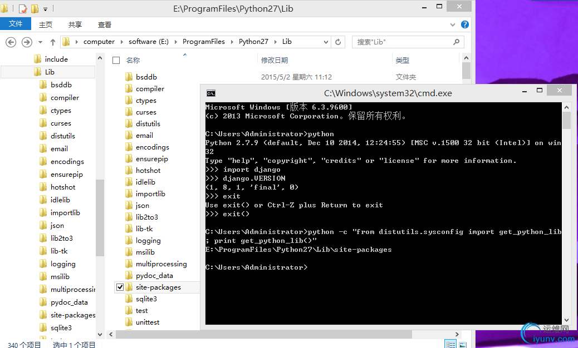Click the Forward navigation arrow in Explorer
578x348 pixels.
(27, 42)
